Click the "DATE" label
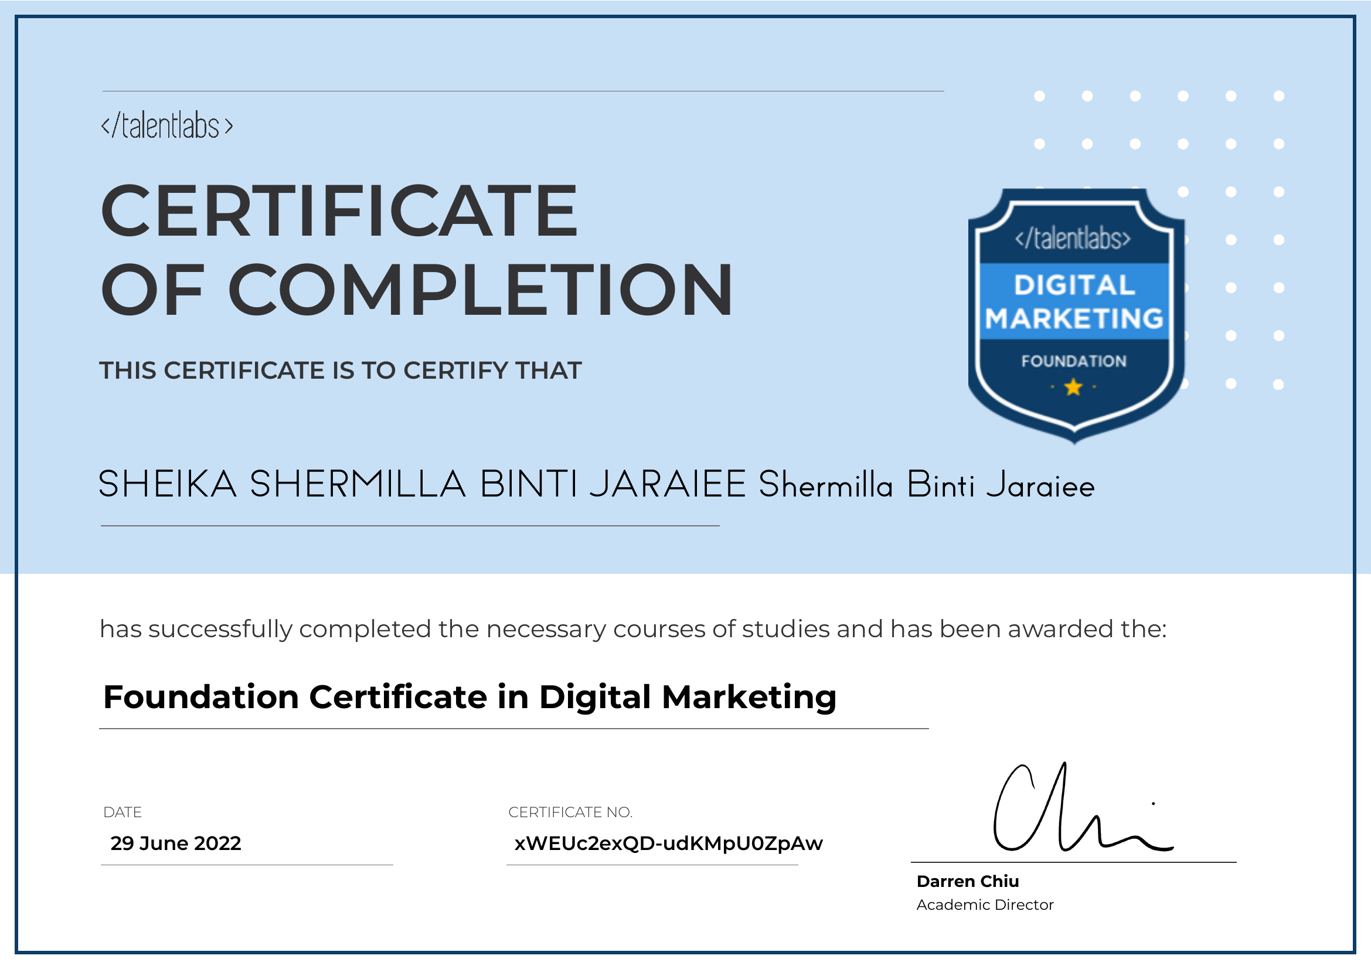Screen dimensions: 1371x969 point(123,812)
